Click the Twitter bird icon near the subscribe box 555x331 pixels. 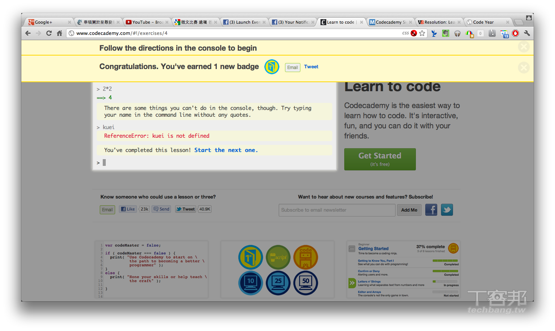point(447,210)
